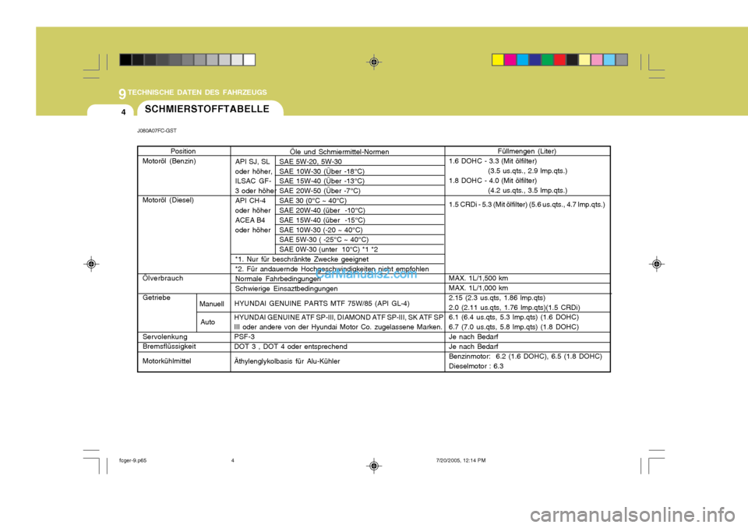Pick the white swatch ending the grayscale bar
Viewport: 748px width, 528px height.
pyautogui.click(x=249, y=60)
